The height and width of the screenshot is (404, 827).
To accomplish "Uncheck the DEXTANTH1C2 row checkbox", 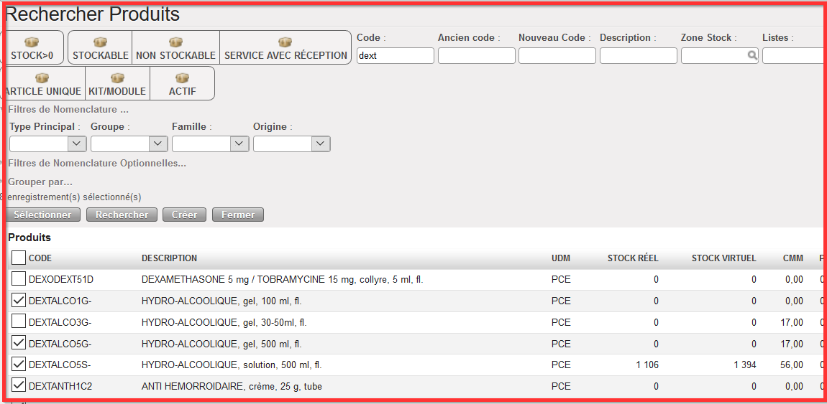I will pyautogui.click(x=19, y=385).
